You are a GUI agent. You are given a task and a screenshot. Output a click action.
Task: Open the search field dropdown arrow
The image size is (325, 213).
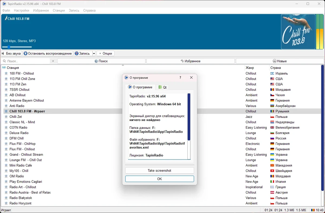(53, 61)
